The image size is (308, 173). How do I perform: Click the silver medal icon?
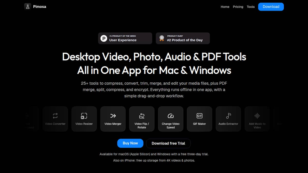(x=162, y=39)
